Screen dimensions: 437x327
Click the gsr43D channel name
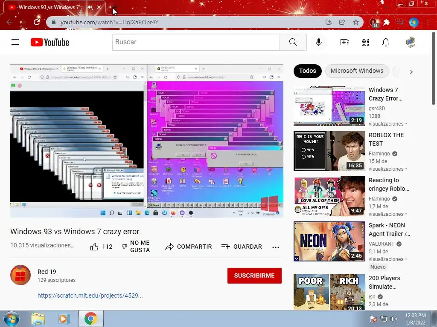[377, 109]
